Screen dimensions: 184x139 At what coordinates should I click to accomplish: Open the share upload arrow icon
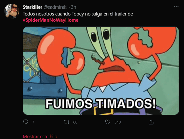click(151, 122)
